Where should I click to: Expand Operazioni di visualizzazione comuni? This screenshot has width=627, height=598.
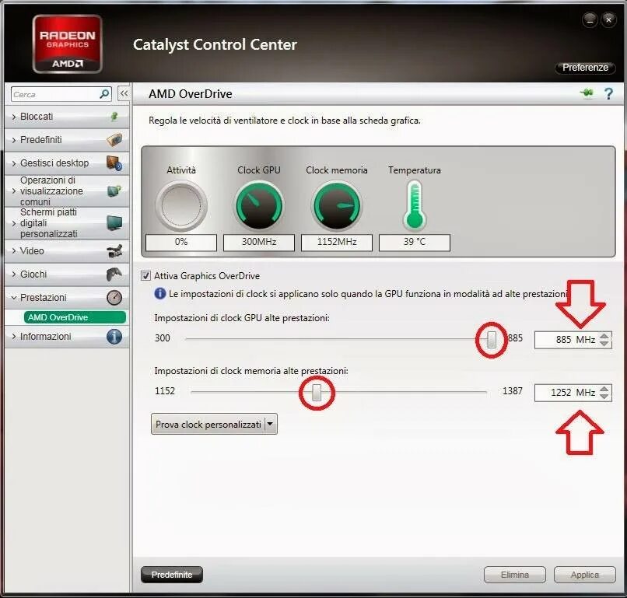[x=14, y=191]
